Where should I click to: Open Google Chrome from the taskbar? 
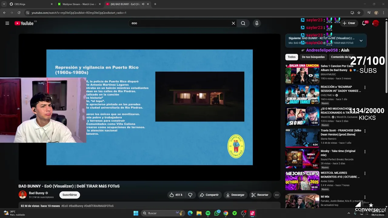point(226,213)
